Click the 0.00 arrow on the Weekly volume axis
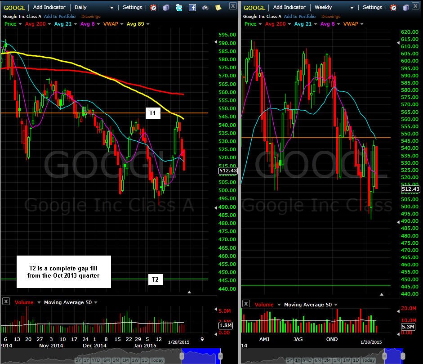 pyautogui.click(x=398, y=334)
